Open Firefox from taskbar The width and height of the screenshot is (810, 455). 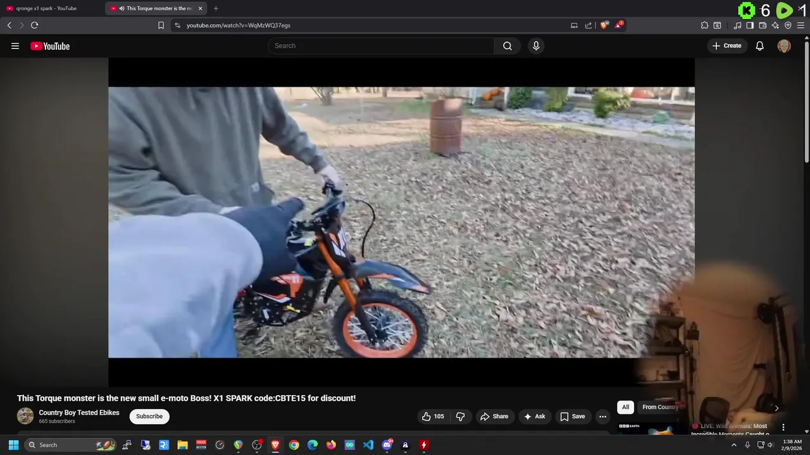click(331, 445)
